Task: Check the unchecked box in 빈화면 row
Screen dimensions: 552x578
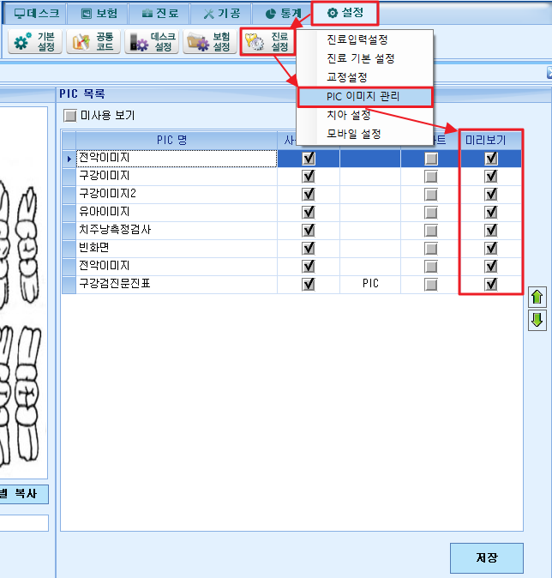Action: click(431, 248)
